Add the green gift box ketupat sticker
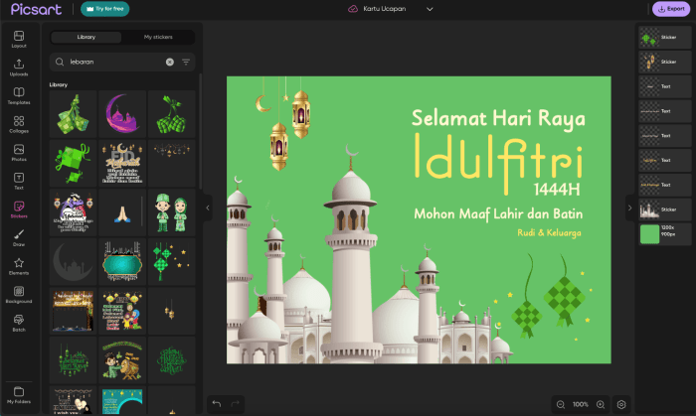 (x=73, y=164)
